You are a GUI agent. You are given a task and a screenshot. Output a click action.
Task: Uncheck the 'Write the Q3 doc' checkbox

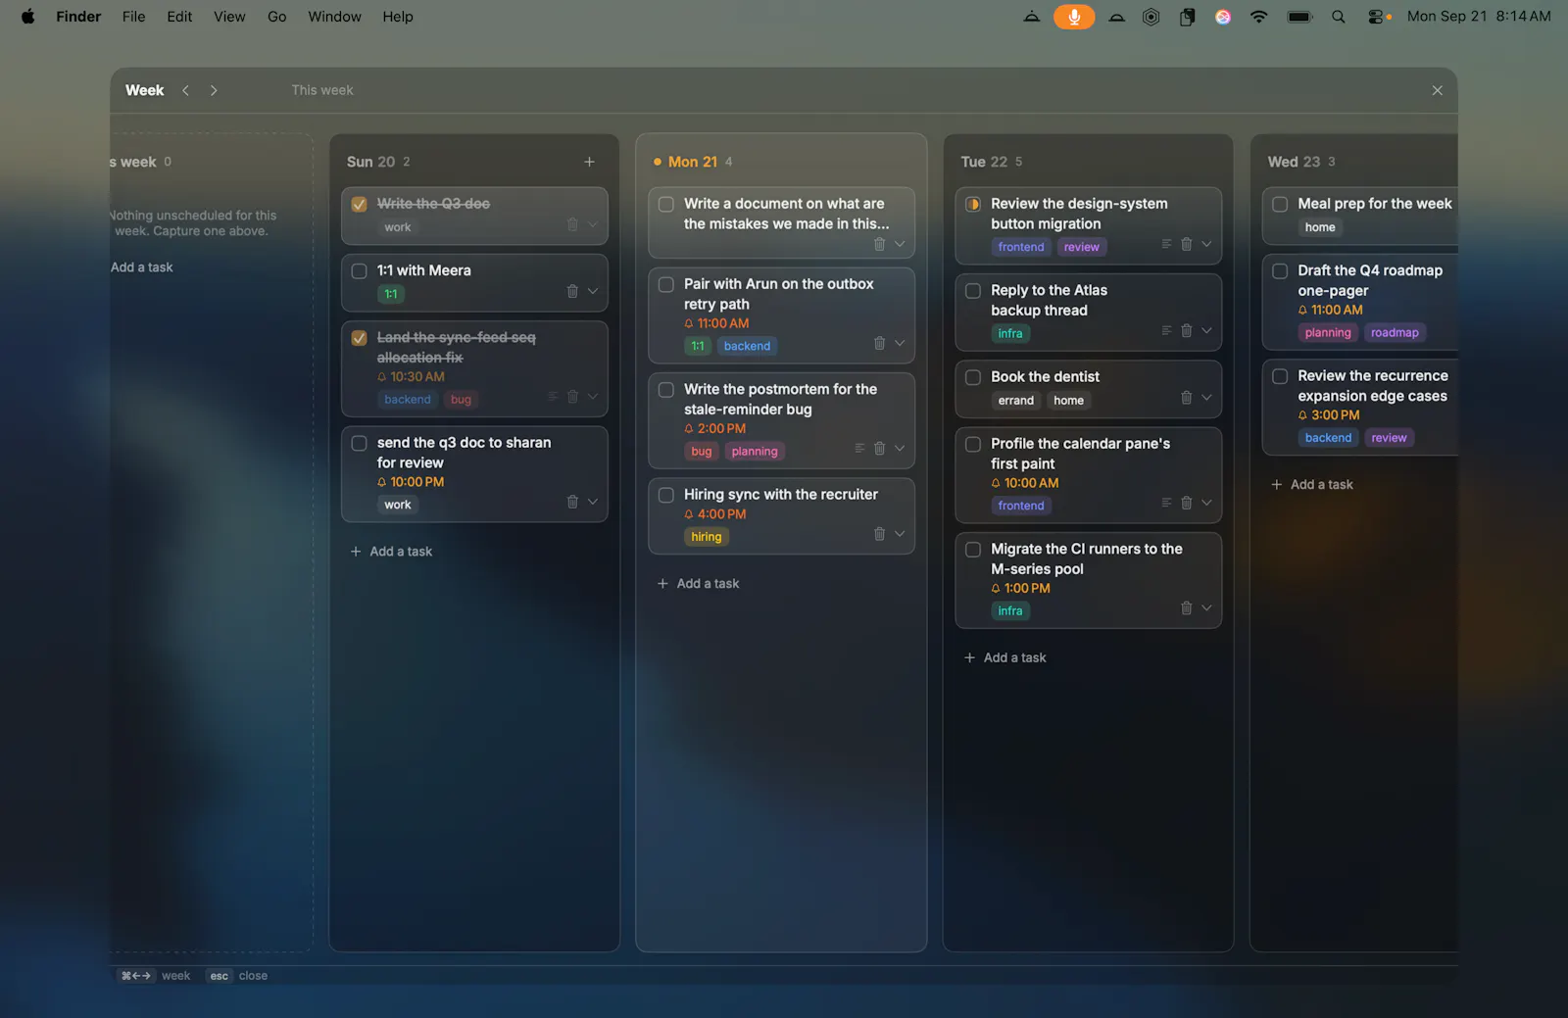pyautogui.click(x=359, y=204)
